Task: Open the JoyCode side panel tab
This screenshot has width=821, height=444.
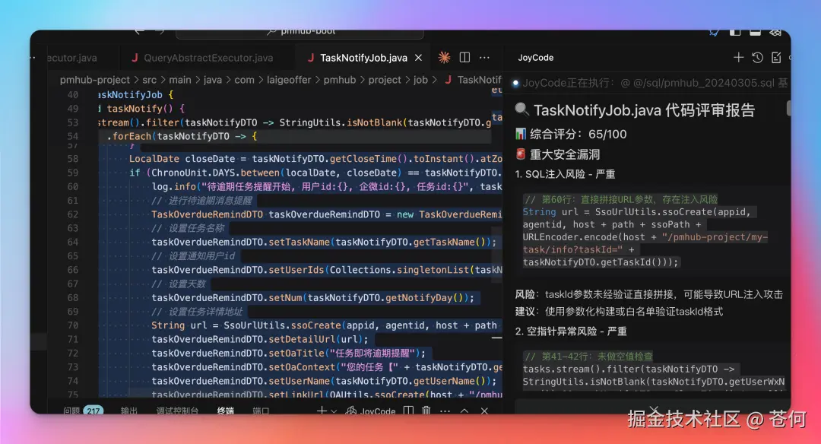Action: 536,58
